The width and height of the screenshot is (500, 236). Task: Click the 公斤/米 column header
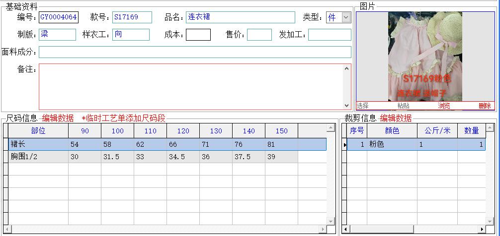click(x=437, y=131)
